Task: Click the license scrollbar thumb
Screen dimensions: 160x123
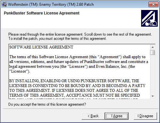Action: tap(153, 52)
